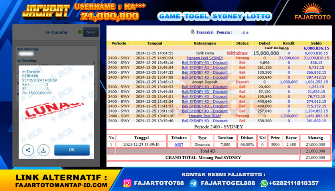This screenshot has width=335, height=191.
Task: Click the red Withdraw status label
Action: tap(237, 53)
